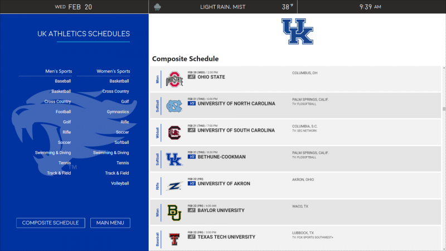Screen dimensions: 446x251
Task: Click the schedule list scrollbar thumb
Action: (444, 109)
